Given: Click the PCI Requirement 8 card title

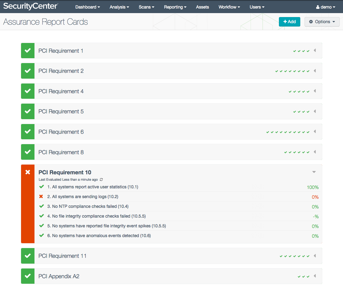Looking at the screenshot, I should (61, 152).
